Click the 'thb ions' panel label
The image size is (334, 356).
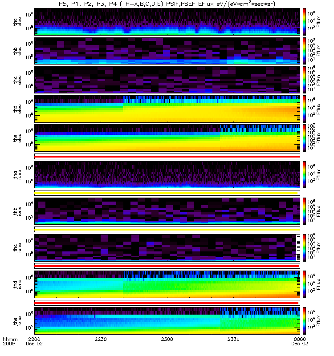(17, 211)
